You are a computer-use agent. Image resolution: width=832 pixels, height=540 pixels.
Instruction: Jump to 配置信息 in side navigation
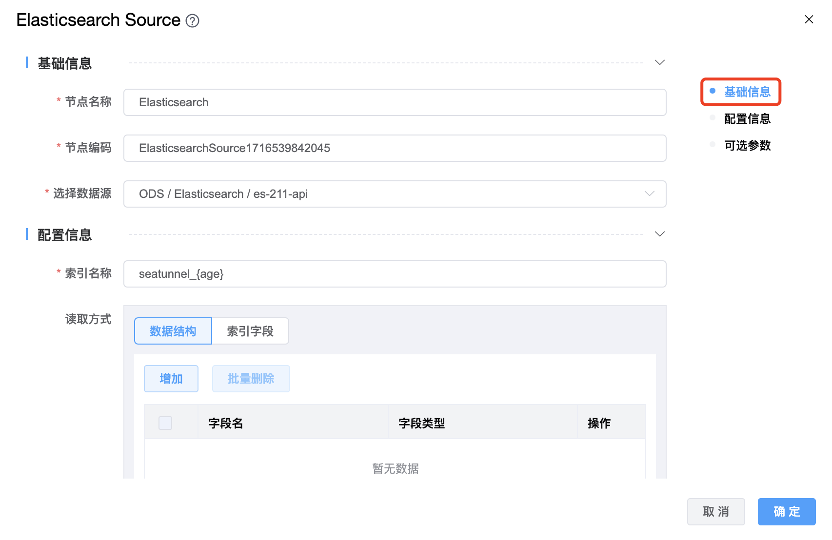click(747, 119)
